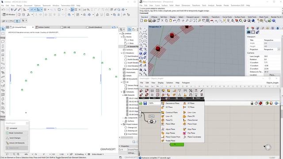The image size is (283, 159).
Task: Collapse Elevations folder in ARCHICAD navigator
Action: pos(122,53)
